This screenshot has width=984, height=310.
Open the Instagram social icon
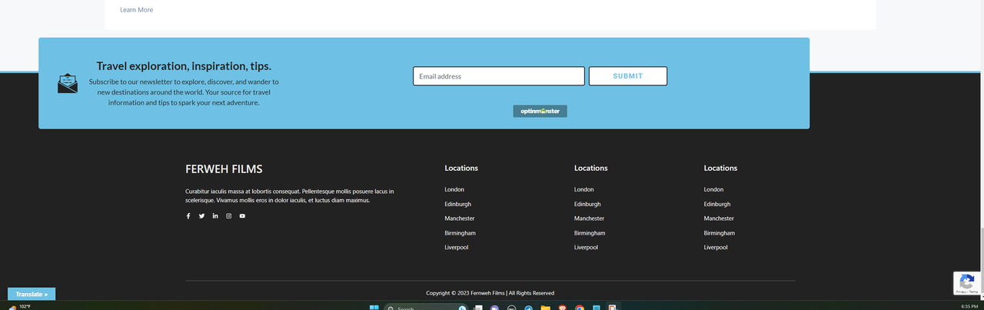228,216
